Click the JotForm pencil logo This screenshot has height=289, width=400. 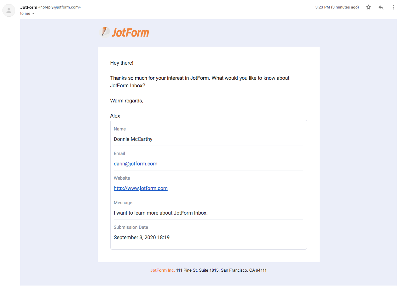coord(105,32)
